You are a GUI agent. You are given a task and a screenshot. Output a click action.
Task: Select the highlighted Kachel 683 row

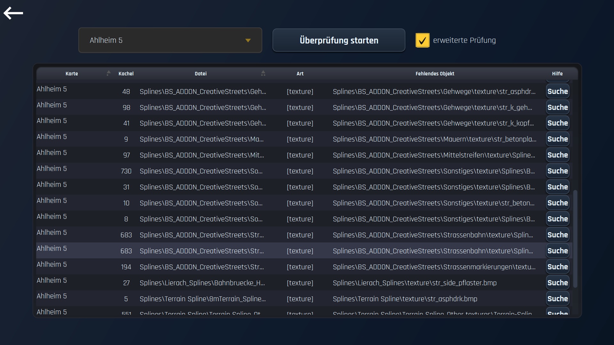(201, 251)
